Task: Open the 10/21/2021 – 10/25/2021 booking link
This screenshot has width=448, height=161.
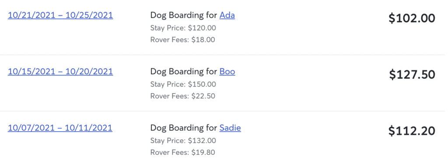Action: tap(60, 15)
